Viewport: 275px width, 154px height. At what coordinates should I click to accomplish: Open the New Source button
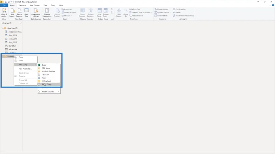(x=12, y=13)
